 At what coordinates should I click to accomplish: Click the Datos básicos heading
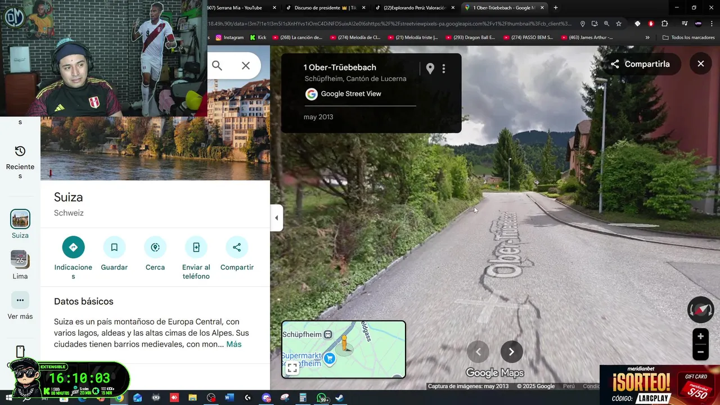[x=84, y=301]
